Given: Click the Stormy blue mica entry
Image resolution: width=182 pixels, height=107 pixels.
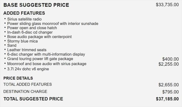Looking at the screenshot, I should pos(22,41).
